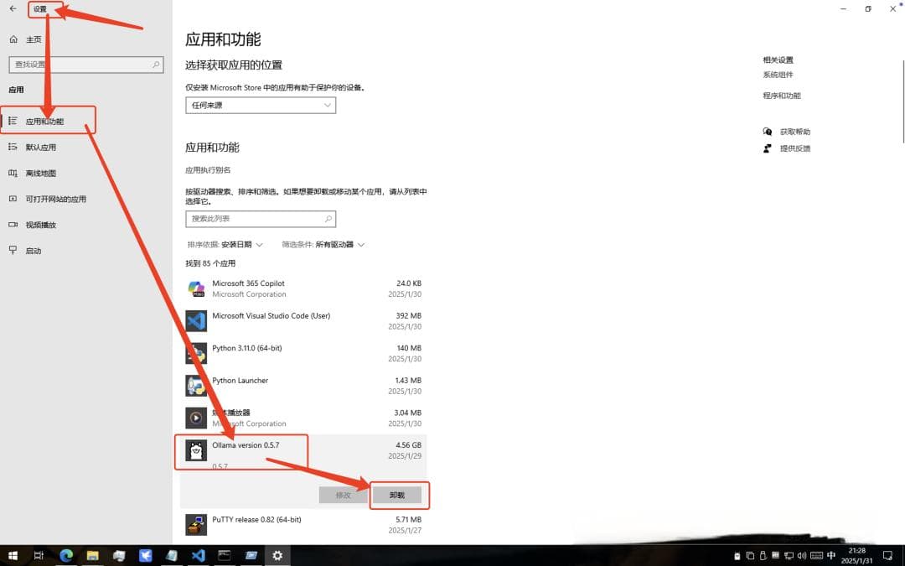Select Microsoft Visual Studio Code (User) entry
The width and height of the screenshot is (905, 566).
coord(303,321)
